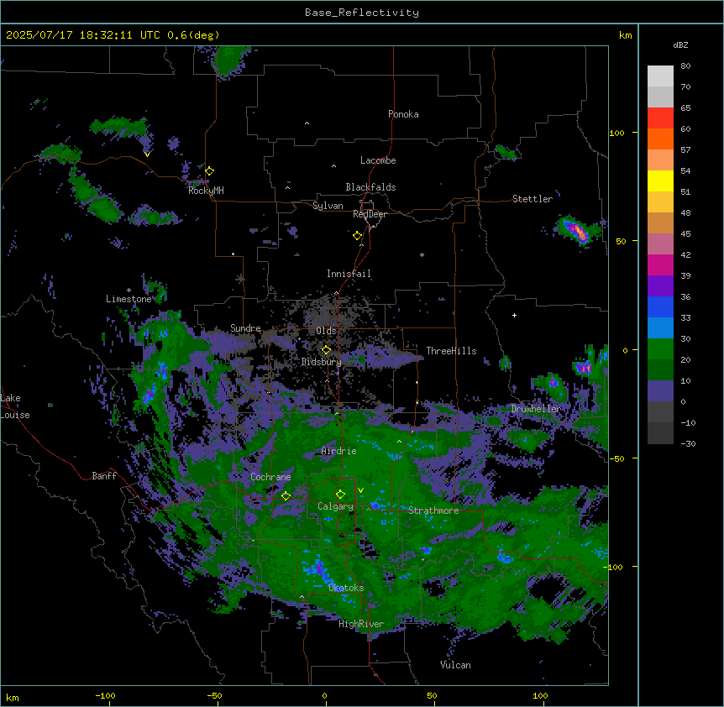
Task: Select the white 70-80 dBZ legend swatch
Action: click(x=660, y=76)
